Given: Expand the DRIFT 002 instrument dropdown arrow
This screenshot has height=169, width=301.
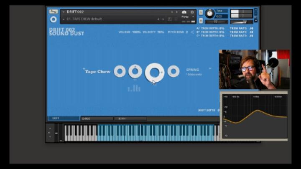Looking at the screenshot, I should tap(64, 12).
